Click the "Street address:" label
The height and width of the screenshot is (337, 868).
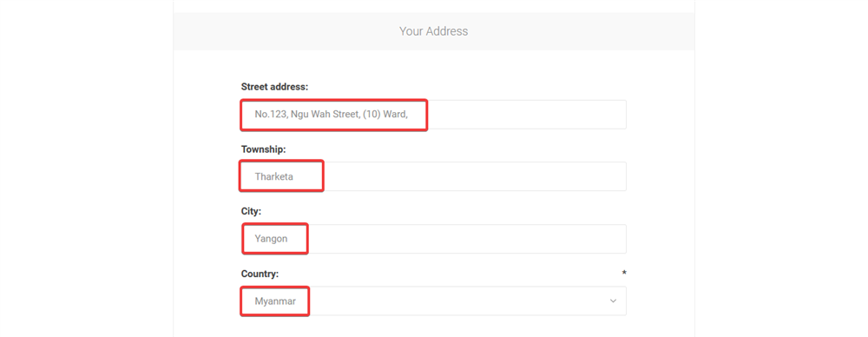pos(274,87)
